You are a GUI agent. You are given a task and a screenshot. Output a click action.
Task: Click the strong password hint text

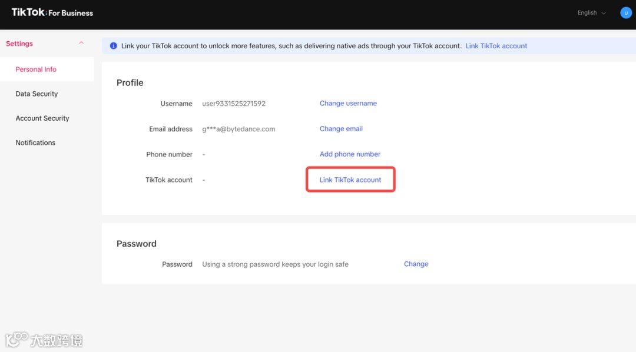[275, 264]
